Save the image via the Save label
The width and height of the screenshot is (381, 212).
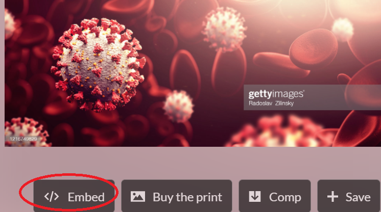click(x=358, y=197)
